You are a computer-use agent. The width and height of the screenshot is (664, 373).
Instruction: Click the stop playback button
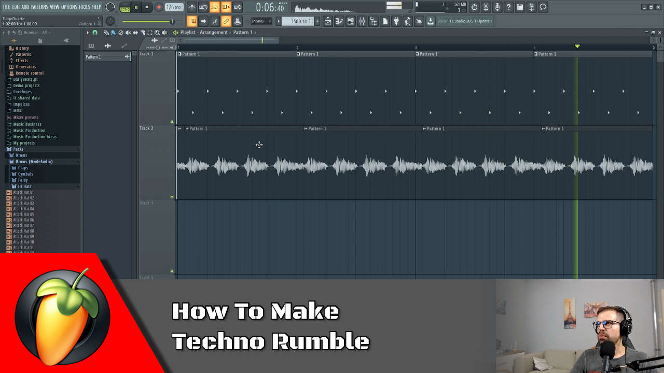coord(147,7)
